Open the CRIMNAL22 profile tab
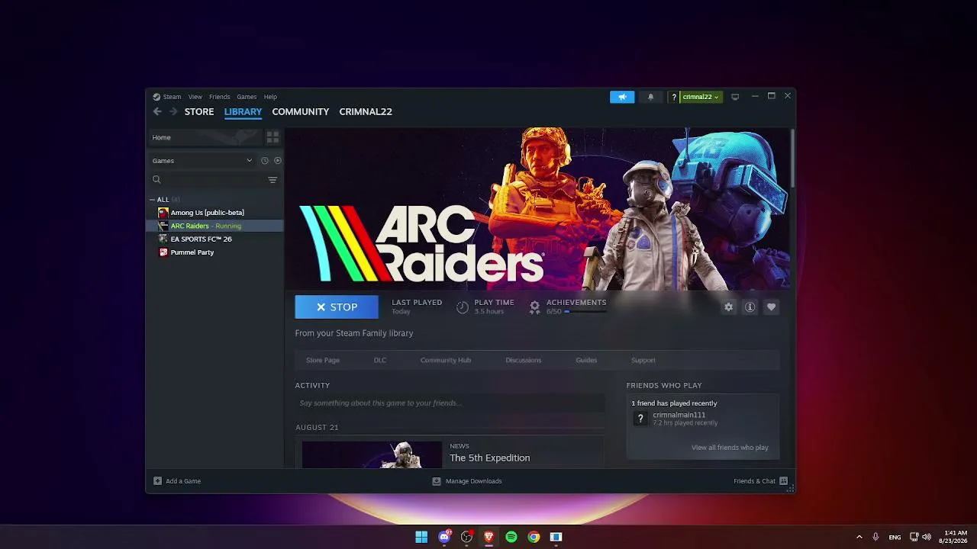Image resolution: width=977 pixels, height=549 pixels. pos(366,111)
